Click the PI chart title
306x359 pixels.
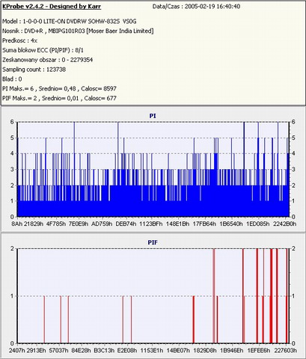click(153, 116)
